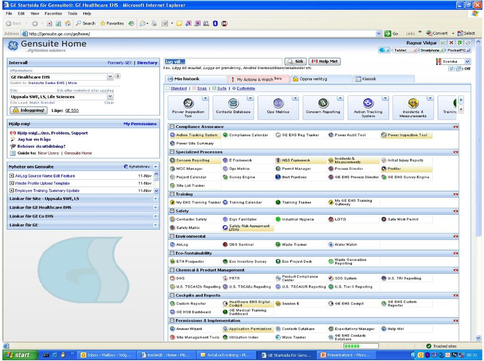The width and height of the screenshot is (484, 361).
Task: Switch to Inbox Mailbox taskbar window
Action: pyautogui.click(x=106, y=355)
